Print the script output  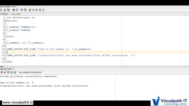coord(12,72)
